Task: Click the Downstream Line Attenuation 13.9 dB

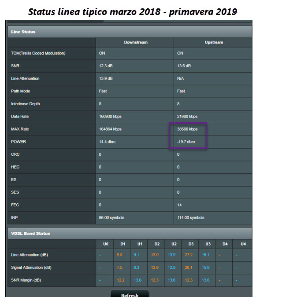Action: [x=106, y=78]
